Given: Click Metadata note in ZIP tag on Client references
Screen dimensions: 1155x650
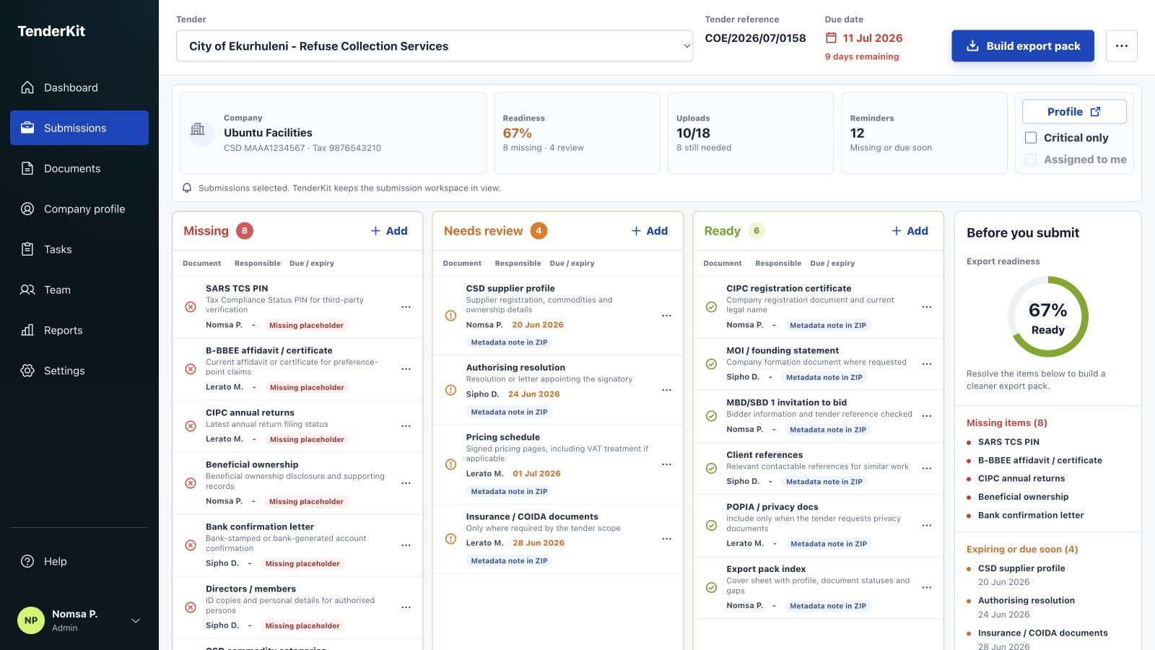Looking at the screenshot, I should (824, 482).
